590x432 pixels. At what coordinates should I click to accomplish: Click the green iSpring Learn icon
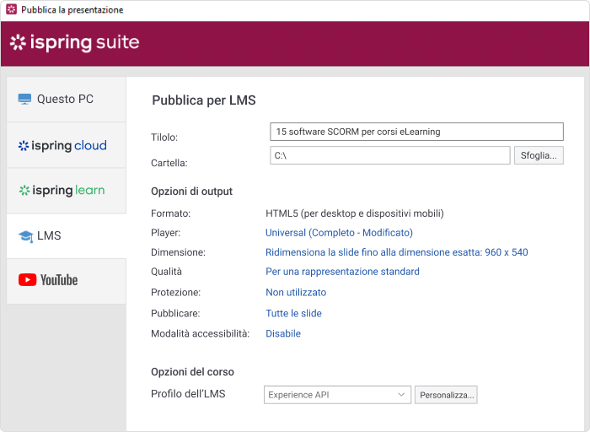click(24, 191)
